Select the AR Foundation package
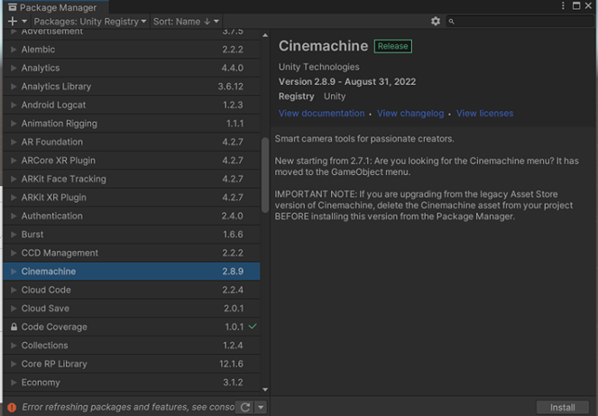Image resolution: width=598 pixels, height=416 pixels. pyautogui.click(x=132, y=142)
